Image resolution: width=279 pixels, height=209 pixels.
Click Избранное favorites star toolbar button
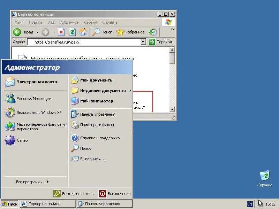click(130, 32)
